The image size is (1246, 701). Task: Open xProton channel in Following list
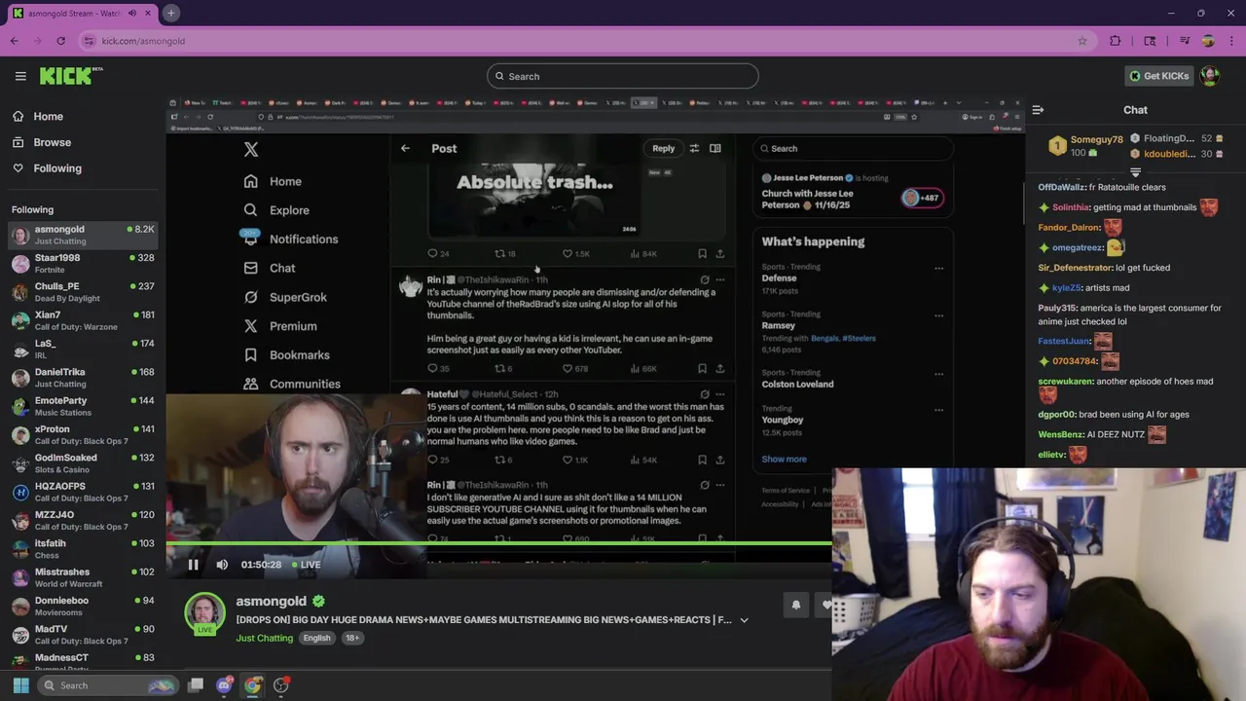click(x=83, y=434)
